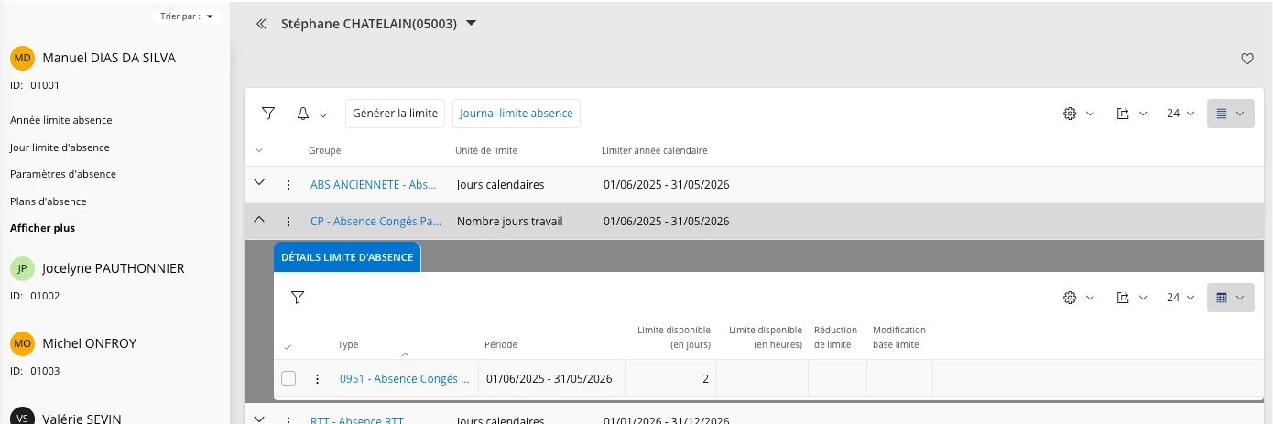The height and width of the screenshot is (424, 1273).
Task: Click the main table export icon
Action: tap(1123, 114)
